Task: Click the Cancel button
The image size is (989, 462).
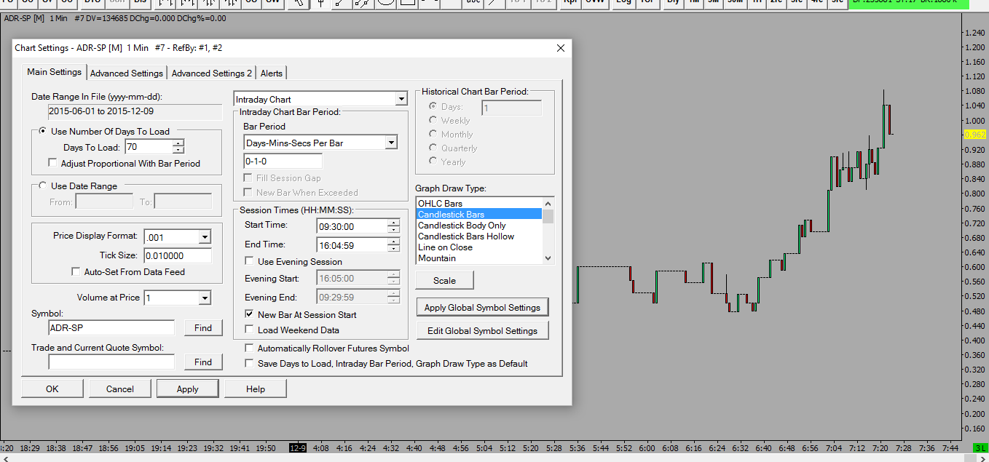Action: 120,389
